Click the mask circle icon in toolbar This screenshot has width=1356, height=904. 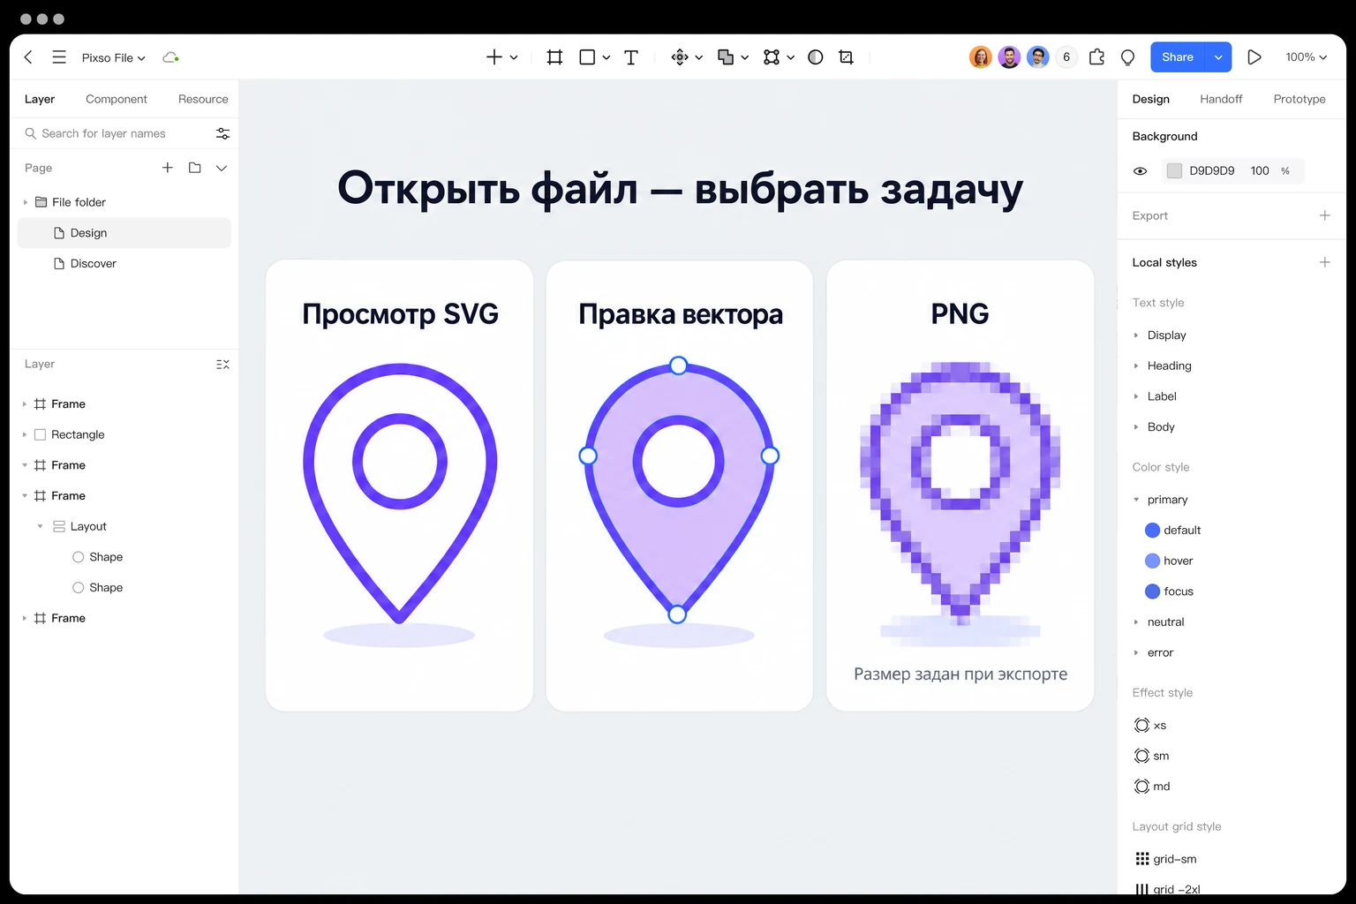pyautogui.click(x=816, y=57)
